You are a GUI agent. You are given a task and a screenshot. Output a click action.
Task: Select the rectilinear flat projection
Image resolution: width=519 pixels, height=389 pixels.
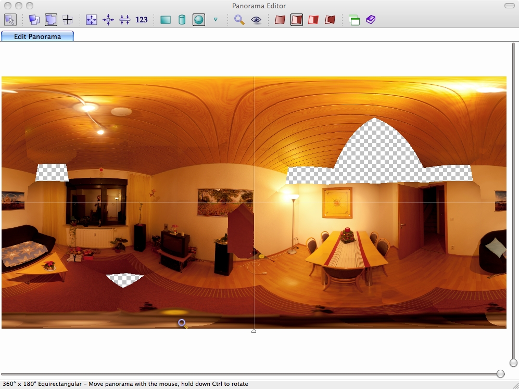[166, 20]
